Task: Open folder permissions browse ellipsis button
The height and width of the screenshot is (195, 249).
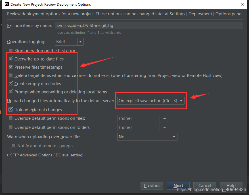Action: 164,127
